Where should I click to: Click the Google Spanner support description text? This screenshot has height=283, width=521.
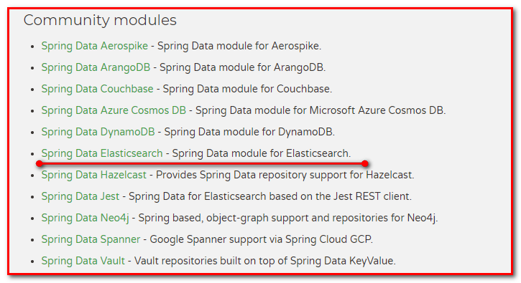pyautogui.click(x=261, y=239)
